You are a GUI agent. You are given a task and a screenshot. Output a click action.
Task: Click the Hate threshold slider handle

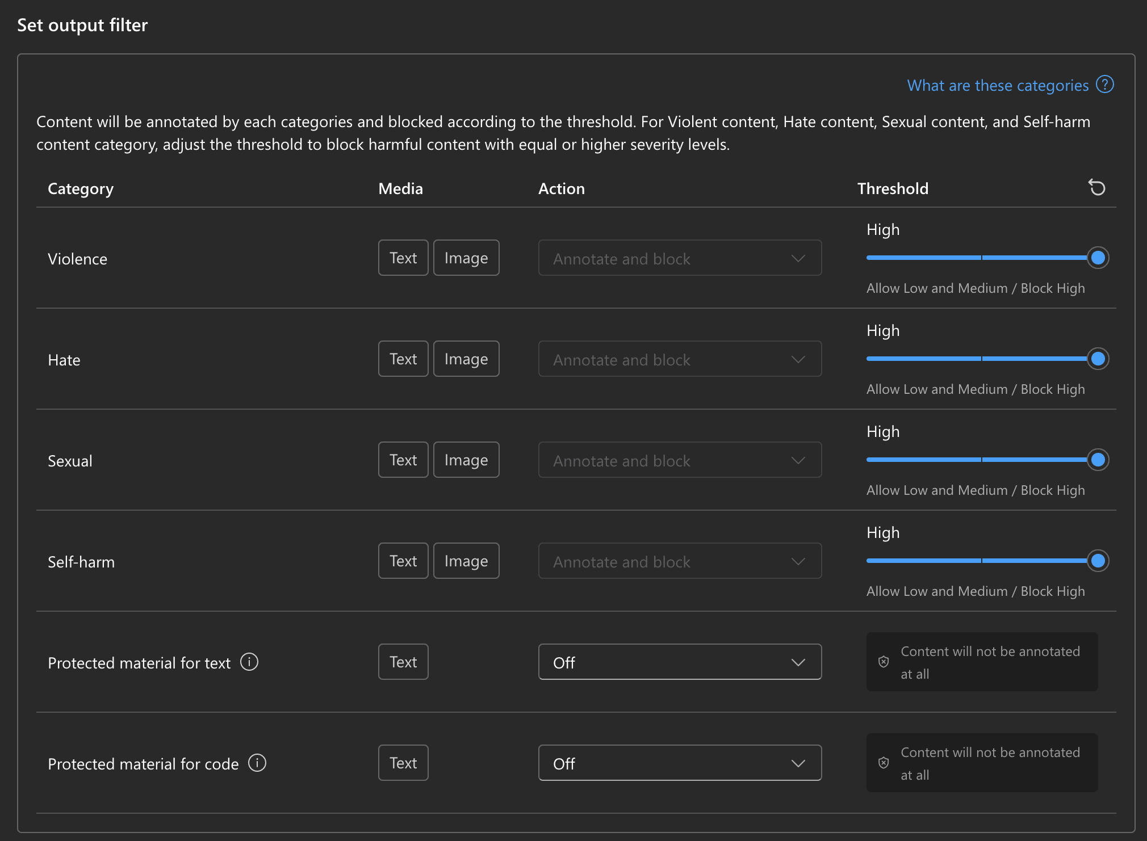1099,359
